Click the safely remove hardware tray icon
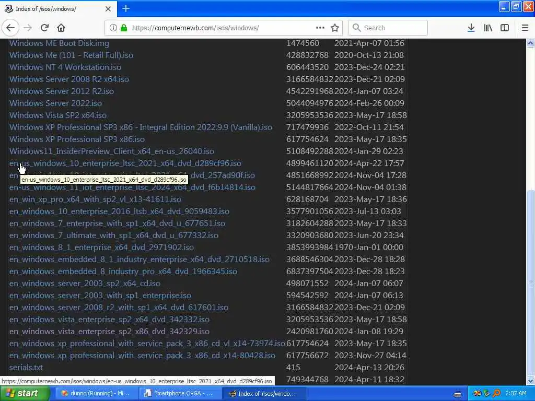 (487, 394)
